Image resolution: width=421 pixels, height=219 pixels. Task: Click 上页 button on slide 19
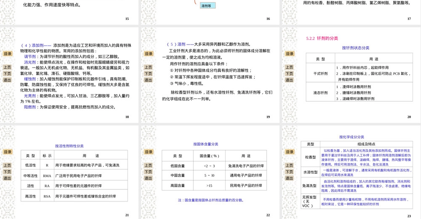click(x=149, y=67)
